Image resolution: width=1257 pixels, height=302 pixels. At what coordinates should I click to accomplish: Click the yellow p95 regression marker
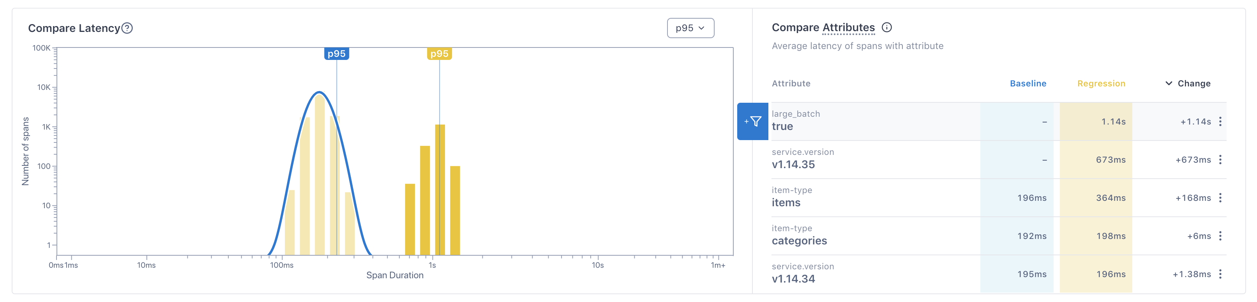coord(439,54)
